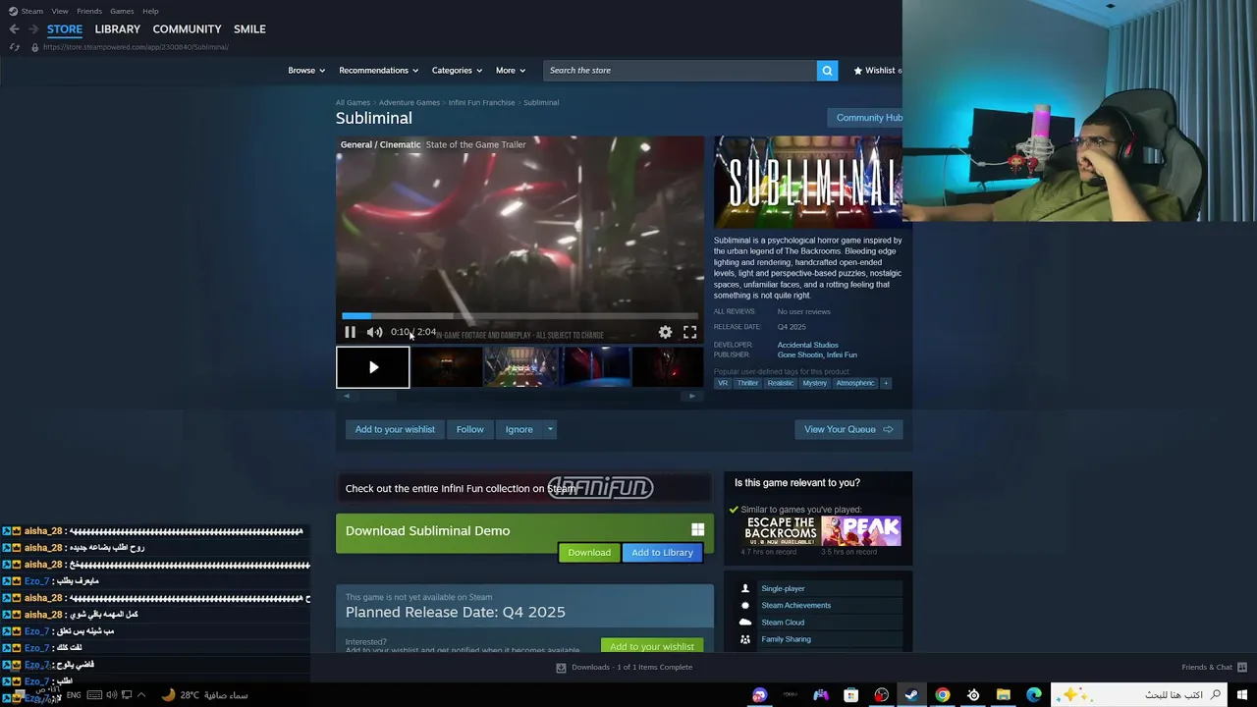Open Steam from the Windows taskbar

[x=912, y=695]
